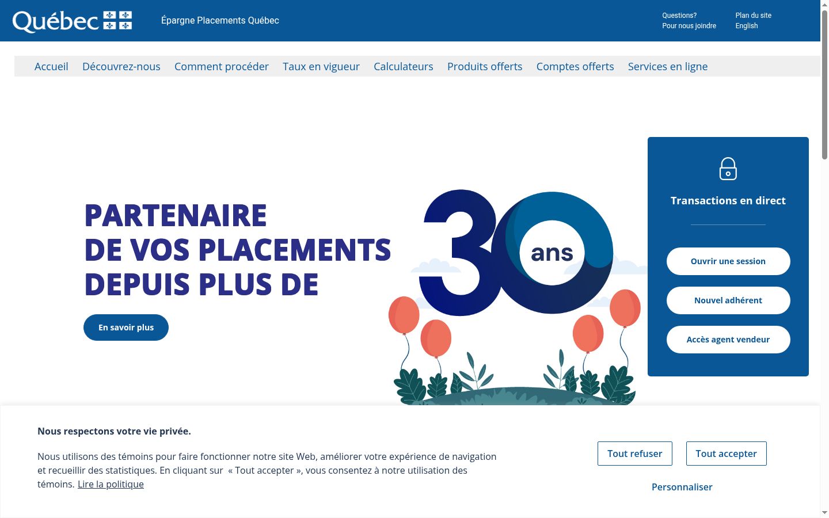Switch the site language to English
Image resolution: width=829 pixels, height=518 pixels.
747,26
